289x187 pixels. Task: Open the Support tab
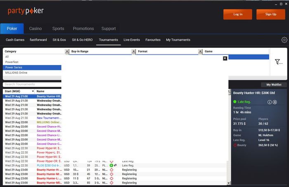click(109, 28)
